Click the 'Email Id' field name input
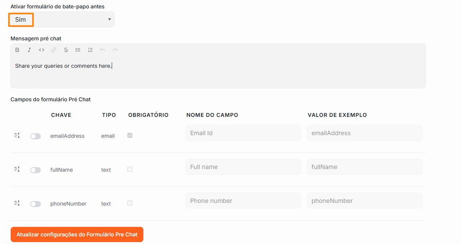This screenshot has height=244, width=461. click(x=243, y=133)
